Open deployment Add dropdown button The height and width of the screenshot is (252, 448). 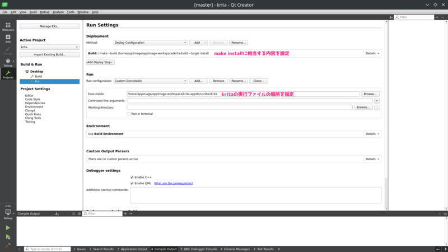click(x=199, y=43)
